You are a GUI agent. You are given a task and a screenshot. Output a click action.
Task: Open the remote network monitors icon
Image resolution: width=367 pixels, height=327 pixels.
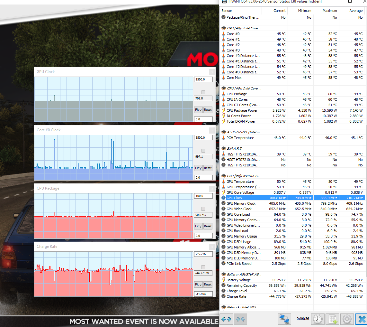(x=284, y=319)
